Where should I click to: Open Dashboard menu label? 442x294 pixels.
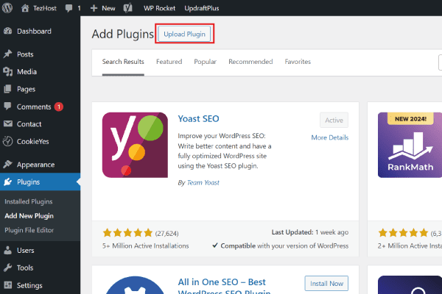click(x=34, y=31)
